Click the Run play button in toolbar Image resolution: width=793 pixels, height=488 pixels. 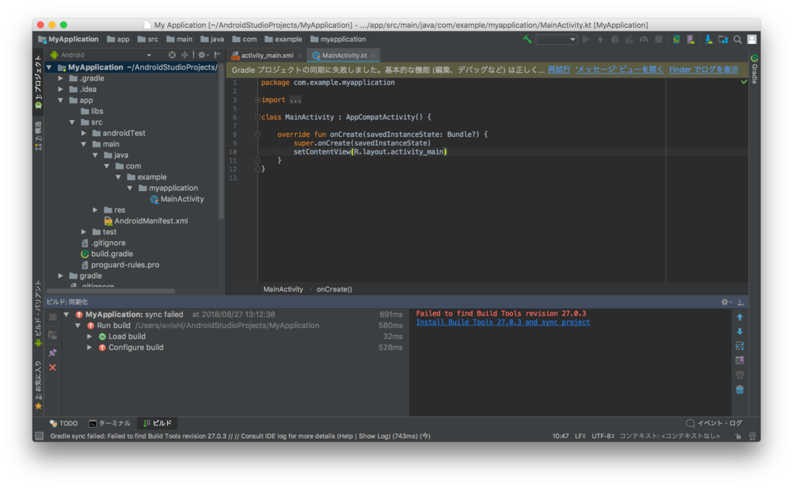pos(586,39)
